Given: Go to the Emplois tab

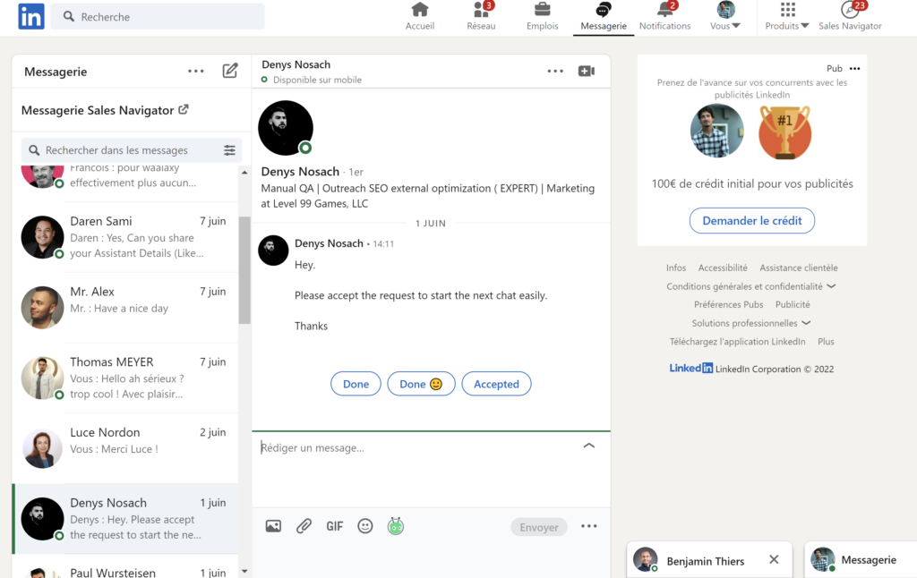Looking at the screenshot, I should tap(542, 16).
